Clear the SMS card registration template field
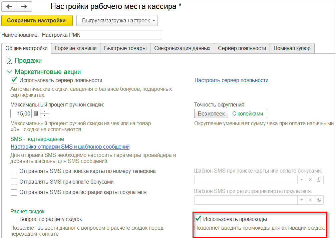336x238 pixels. click(310, 200)
